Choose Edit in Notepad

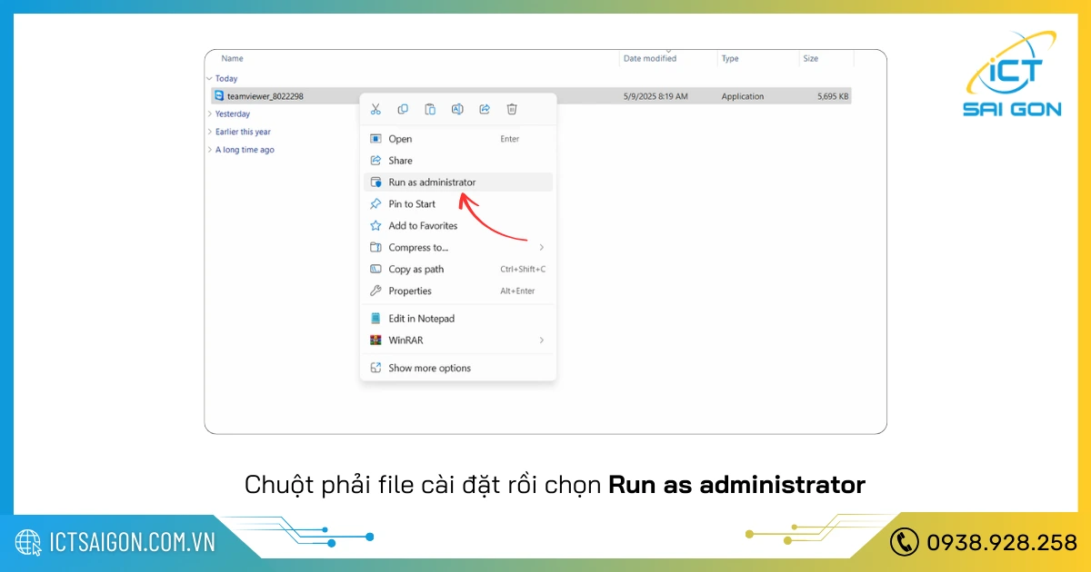458,319
